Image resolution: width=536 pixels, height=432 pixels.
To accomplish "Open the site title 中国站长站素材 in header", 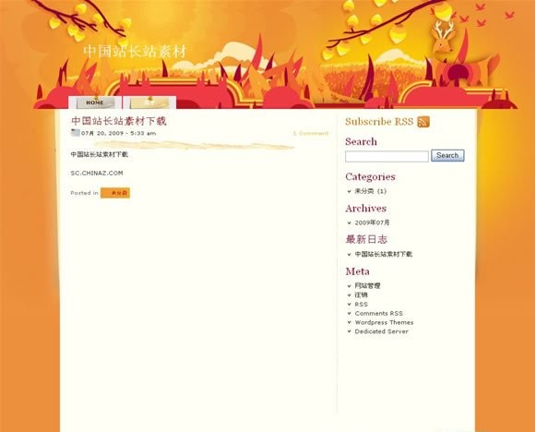I will click(x=135, y=52).
